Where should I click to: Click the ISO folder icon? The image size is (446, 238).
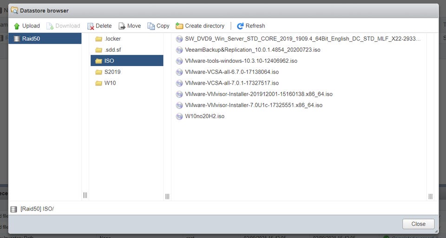coord(98,61)
